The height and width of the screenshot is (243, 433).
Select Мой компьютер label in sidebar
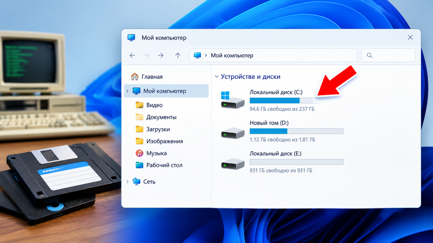point(164,91)
